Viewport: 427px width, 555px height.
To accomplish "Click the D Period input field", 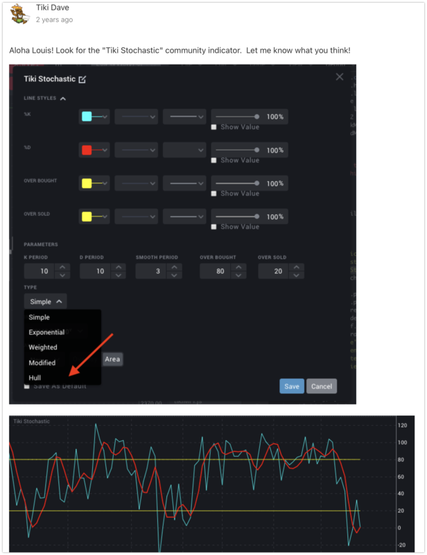I will (95, 271).
